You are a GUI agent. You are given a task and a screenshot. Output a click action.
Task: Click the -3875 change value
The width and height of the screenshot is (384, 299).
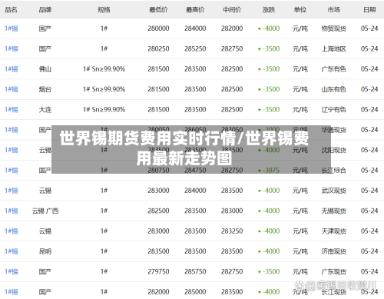point(269,171)
